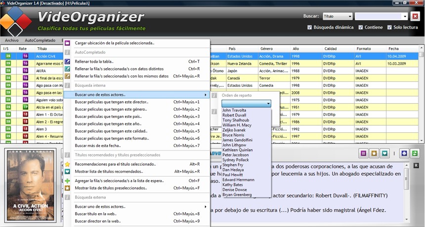This screenshot has width=425, height=227.
Task: Click the 18 rating badge in Alien 3 row
Action: pyautogui.click(x=25, y=129)
